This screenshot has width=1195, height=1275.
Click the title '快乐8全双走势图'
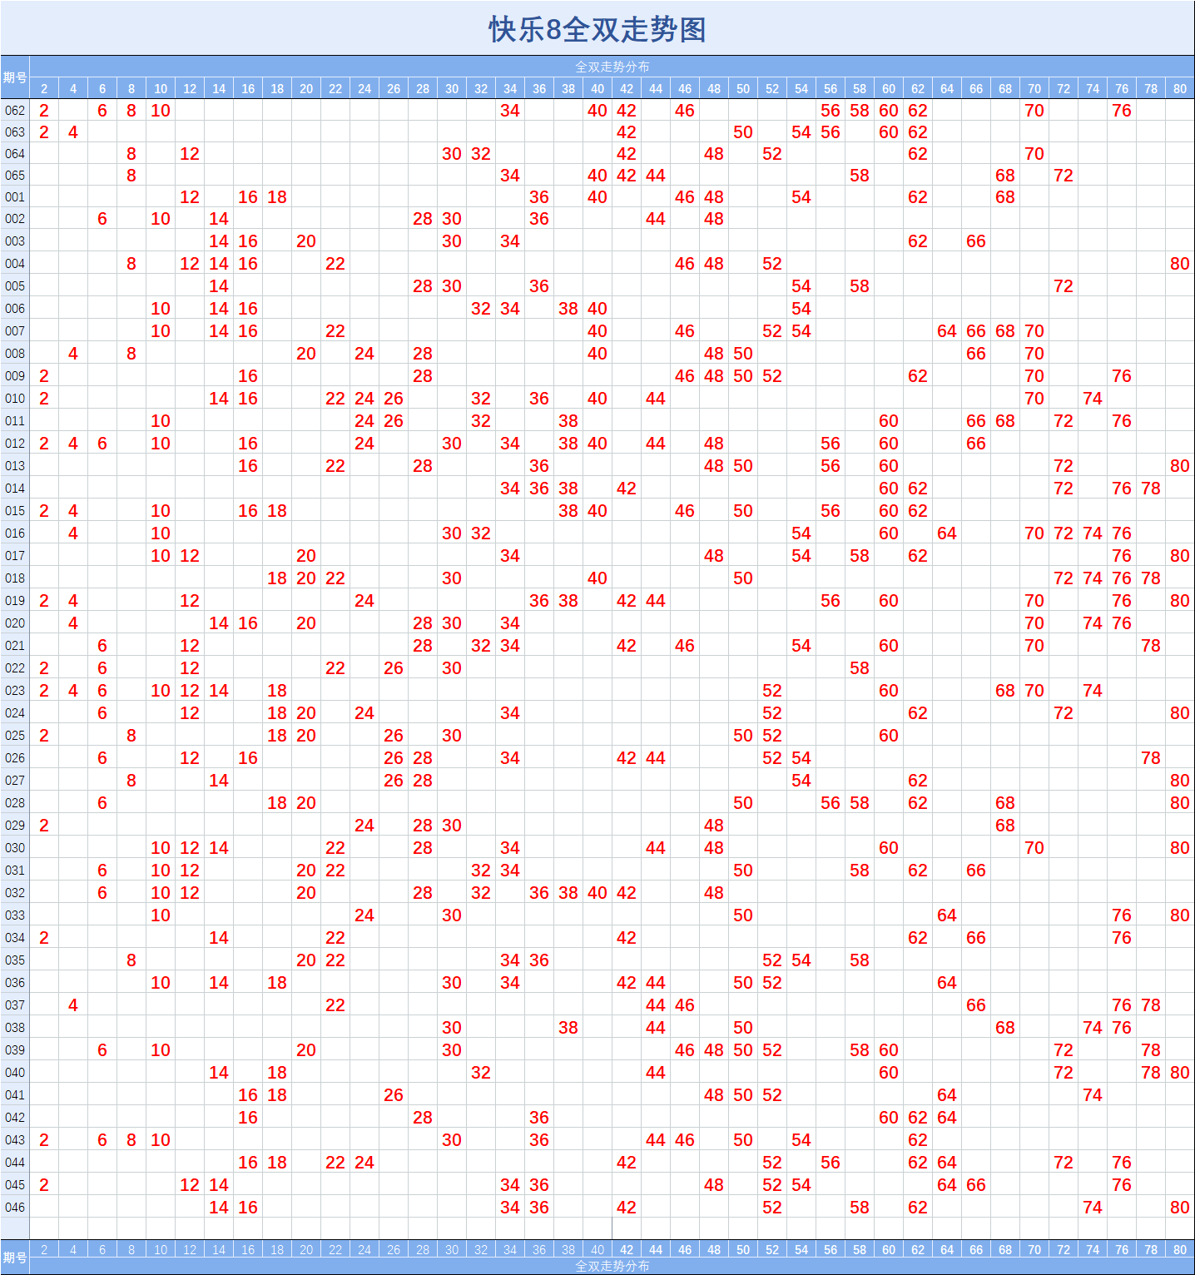pos(597,29)
